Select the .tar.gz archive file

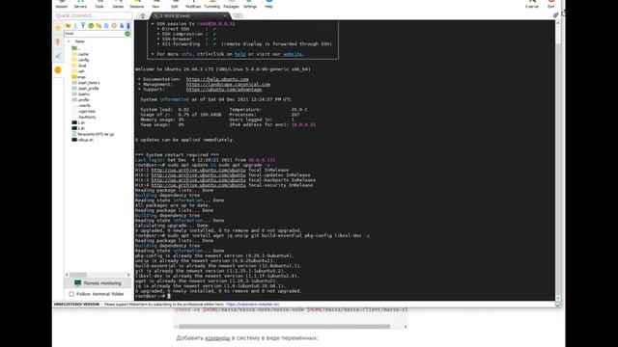[x=93, y=134]
